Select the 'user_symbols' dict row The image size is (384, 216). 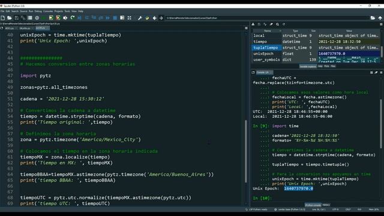pos(316,59)
